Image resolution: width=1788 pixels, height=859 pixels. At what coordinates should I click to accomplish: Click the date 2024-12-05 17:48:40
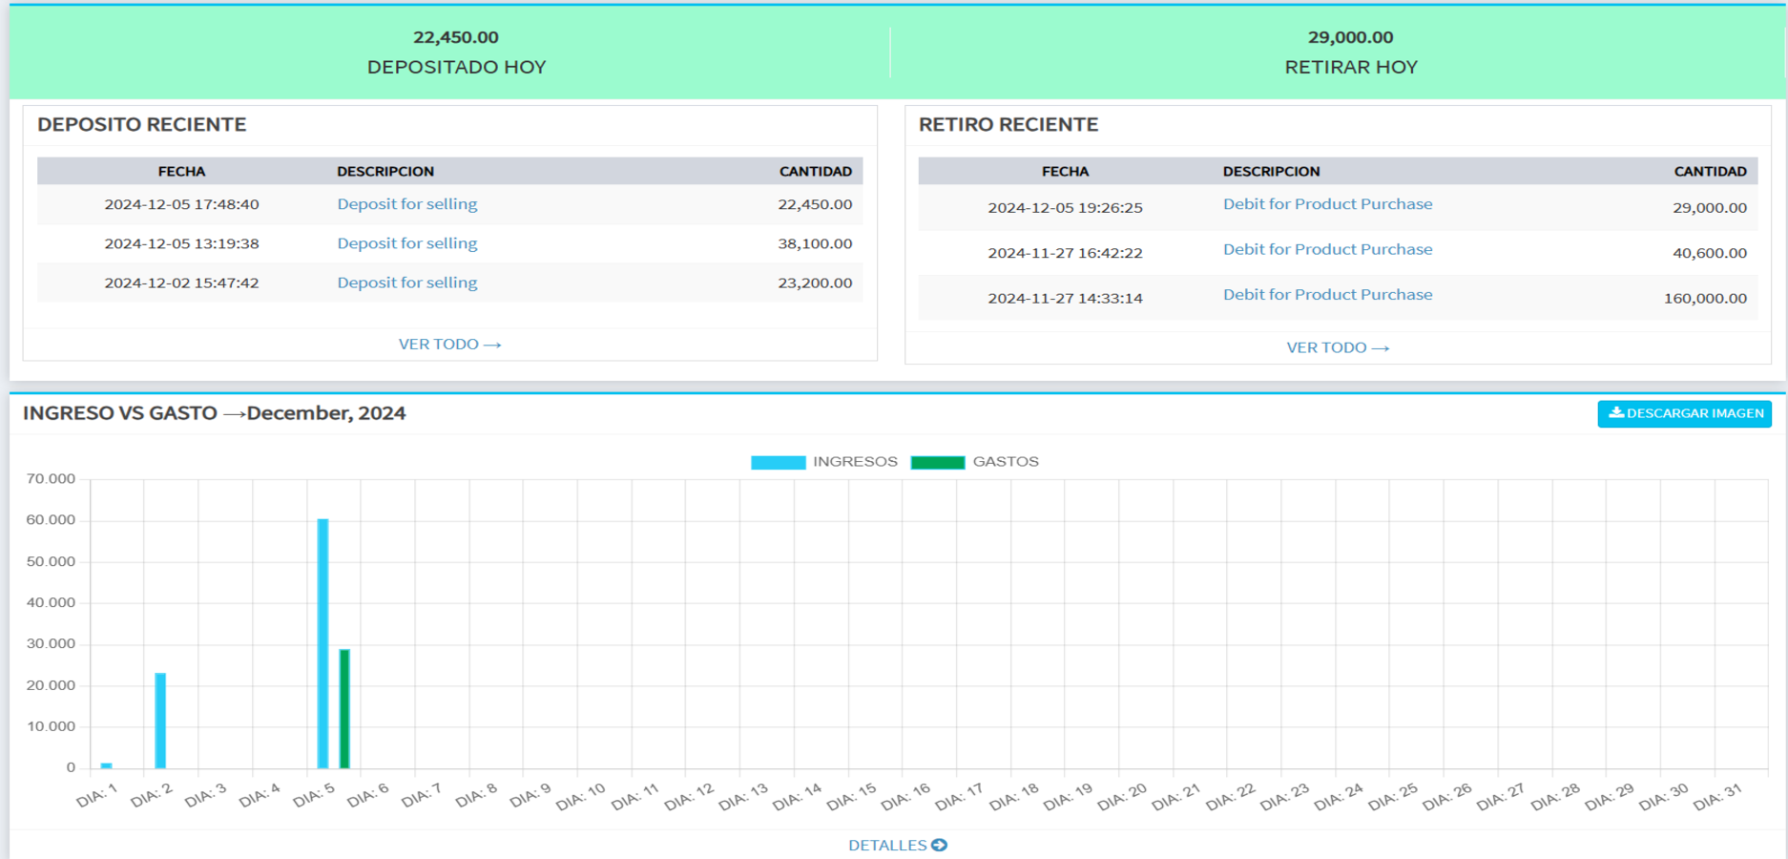[x=181, y=204]
